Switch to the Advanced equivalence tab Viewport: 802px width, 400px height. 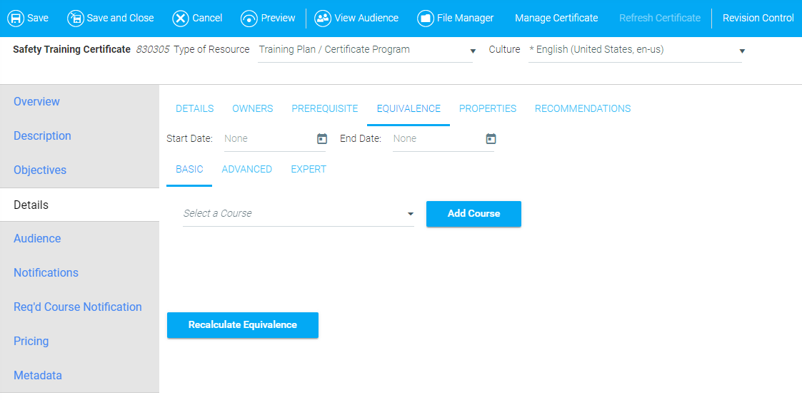246,169
